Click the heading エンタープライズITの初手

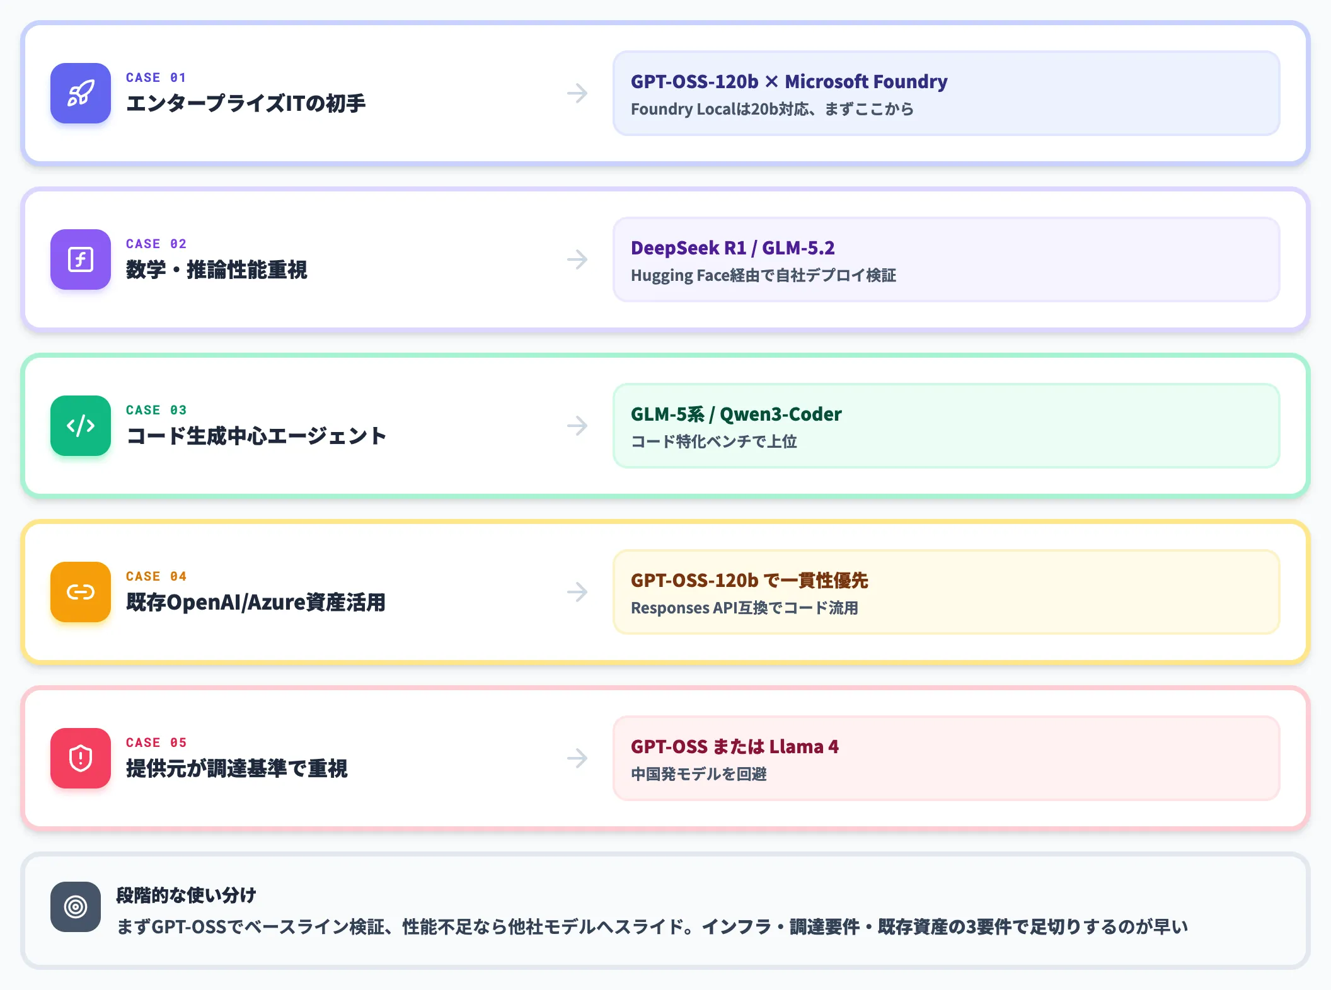(x=246, y=103)
